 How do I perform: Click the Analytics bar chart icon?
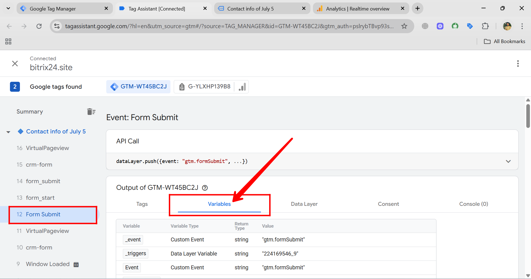tap(242, 87)
